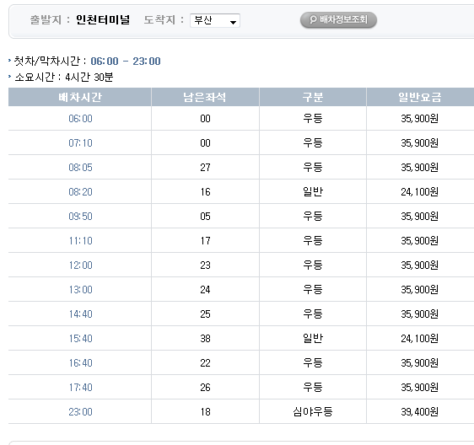The width and height of the screenshot is (474, 445).
Task: Select the 13:00 departure time
Action: (x=80, y=290)
